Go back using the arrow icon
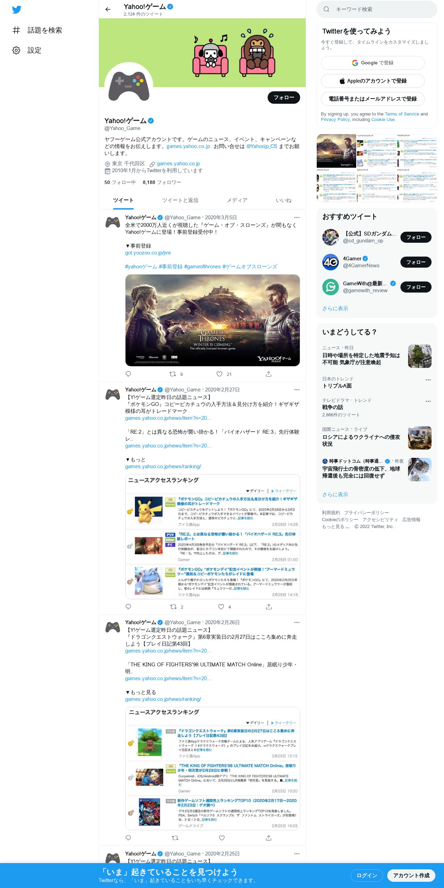Screen dimensions: 444x888 tap(108, 10)
